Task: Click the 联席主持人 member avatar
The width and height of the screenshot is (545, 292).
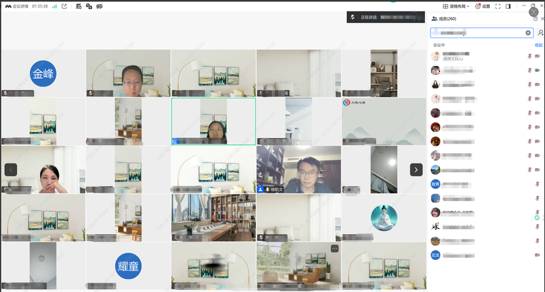Action: (x=435, y=56)
